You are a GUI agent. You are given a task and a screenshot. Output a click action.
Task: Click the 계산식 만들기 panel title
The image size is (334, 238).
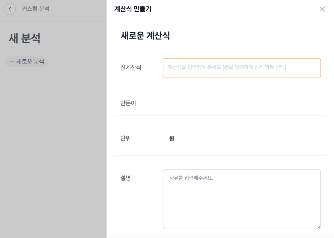coord(133,9)
